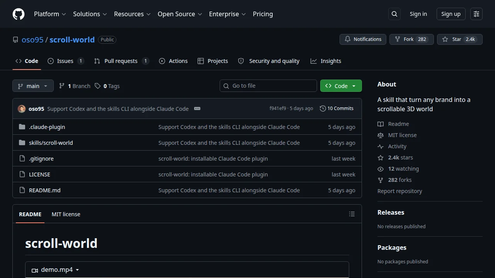
Task: Click the star icon beside 2.4k stars
Action: click(381, 158)
